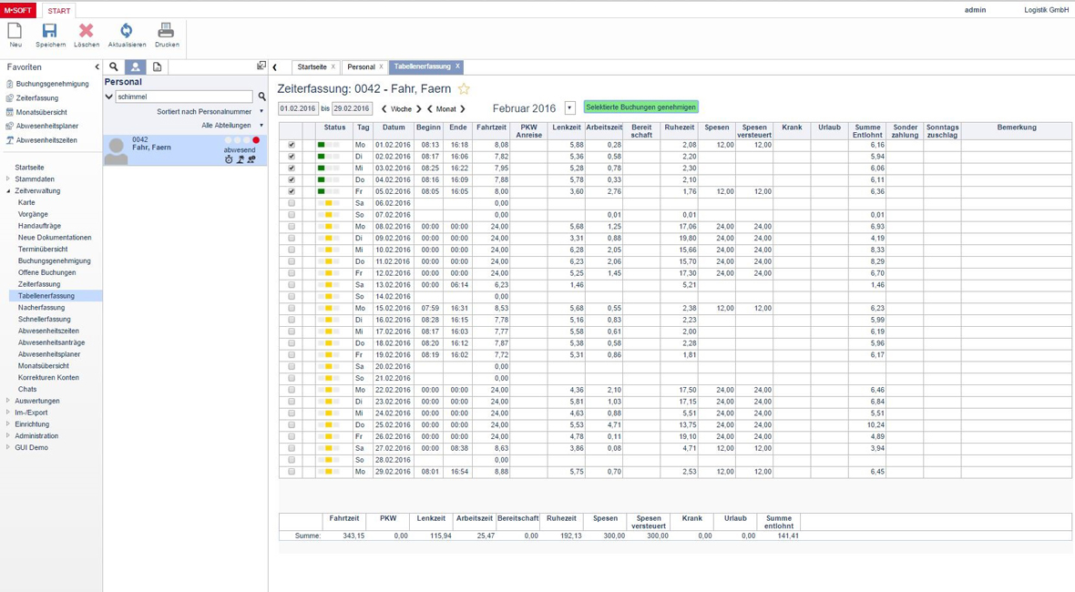Click the red Löschen delete icon

(87, 32)
